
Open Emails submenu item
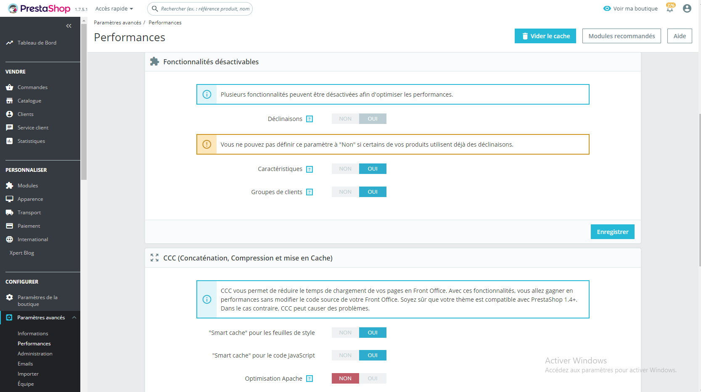pos(25,364)
